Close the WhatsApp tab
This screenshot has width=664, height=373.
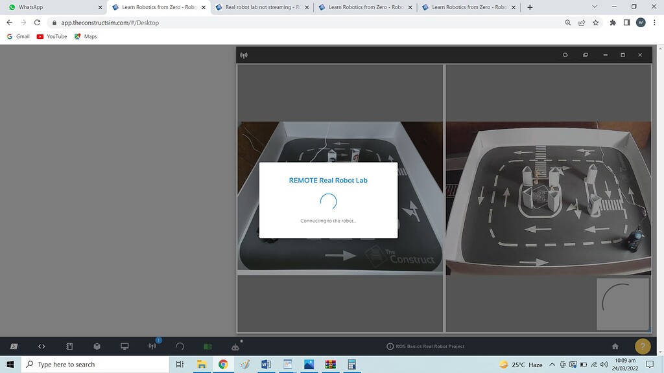point(101,7)
